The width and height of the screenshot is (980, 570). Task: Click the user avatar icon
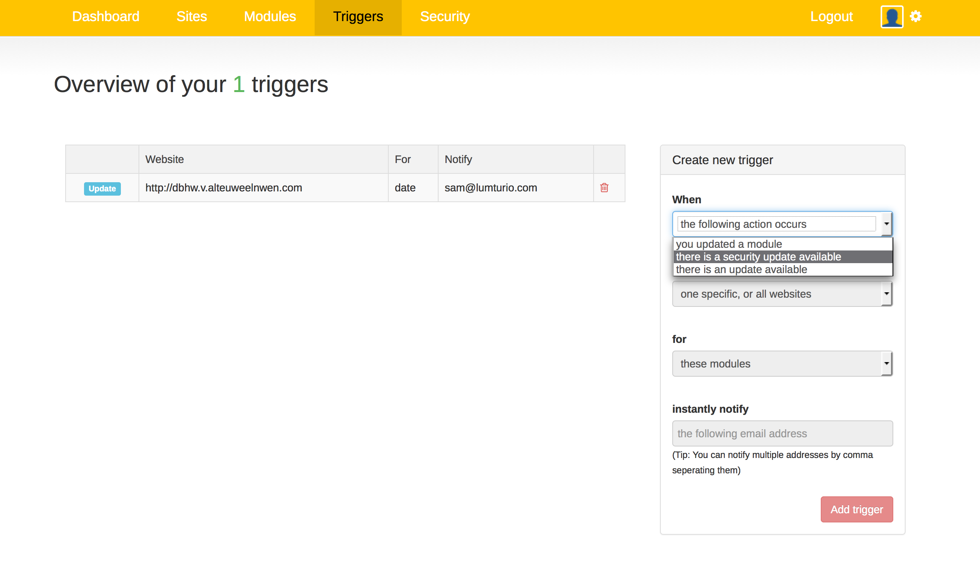891,17
